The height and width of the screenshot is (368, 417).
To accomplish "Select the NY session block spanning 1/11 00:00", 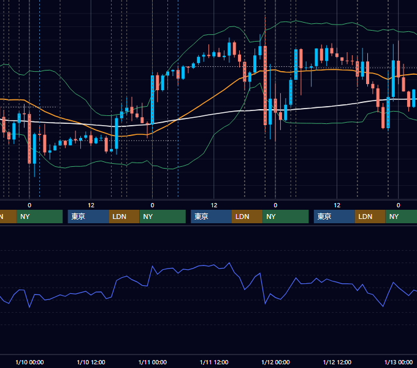I will pyautogui.click(x=163, y=217).
